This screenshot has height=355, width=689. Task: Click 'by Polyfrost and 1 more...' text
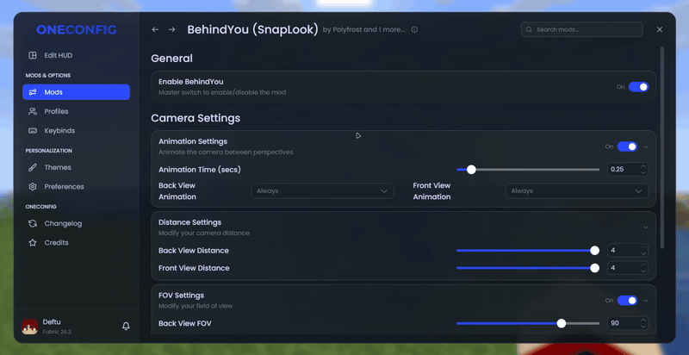tap(363, 30)
